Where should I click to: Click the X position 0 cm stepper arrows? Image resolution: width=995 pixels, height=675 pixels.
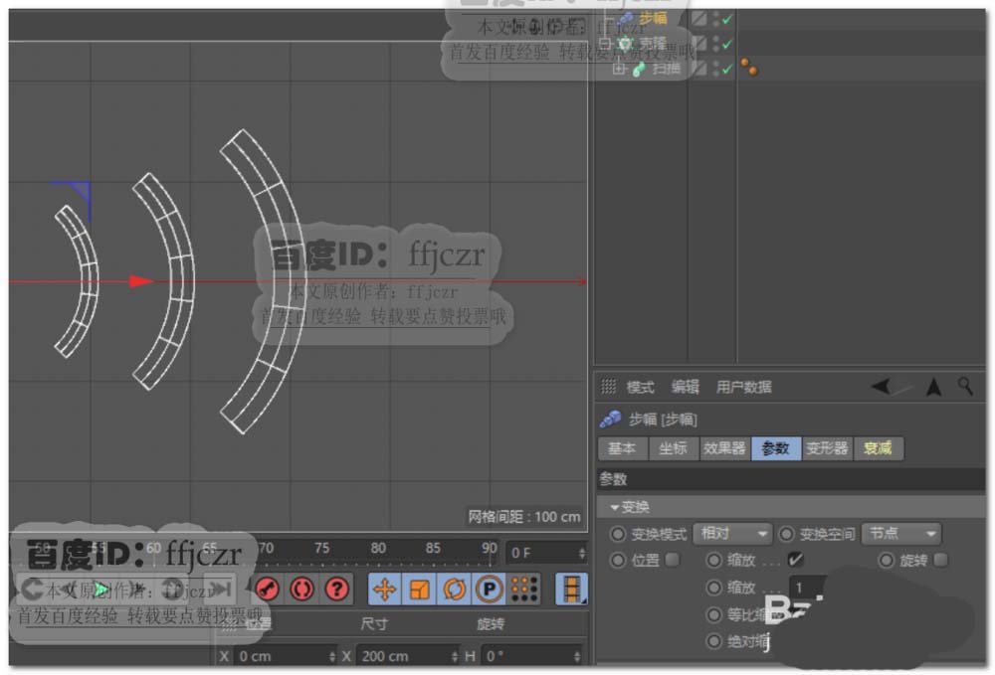pyautogui.click(x=332, y=657)
